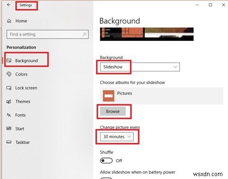Image resolution: width=228 pixels, height=179 pixels.
Task: Open the Background type dropdown showing Slideshow
Action: tap(140, 67)
